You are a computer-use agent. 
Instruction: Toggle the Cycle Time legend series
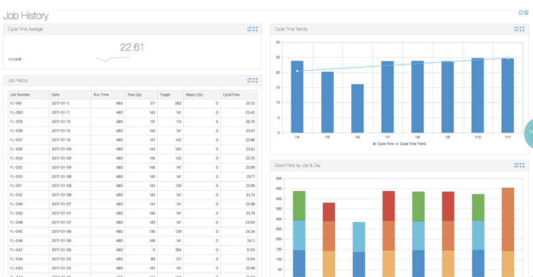coord(384,144)
